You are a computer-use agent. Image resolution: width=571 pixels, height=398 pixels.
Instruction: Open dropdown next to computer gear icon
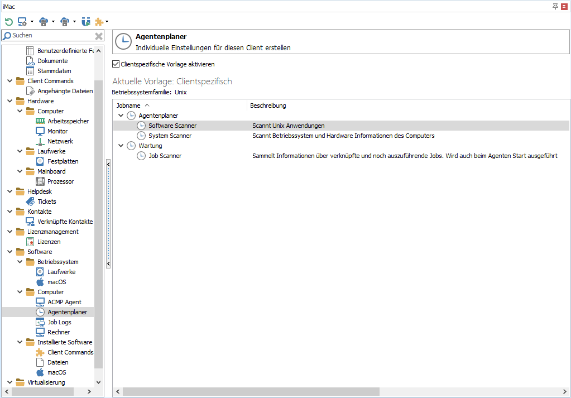[x=32, y=22]
